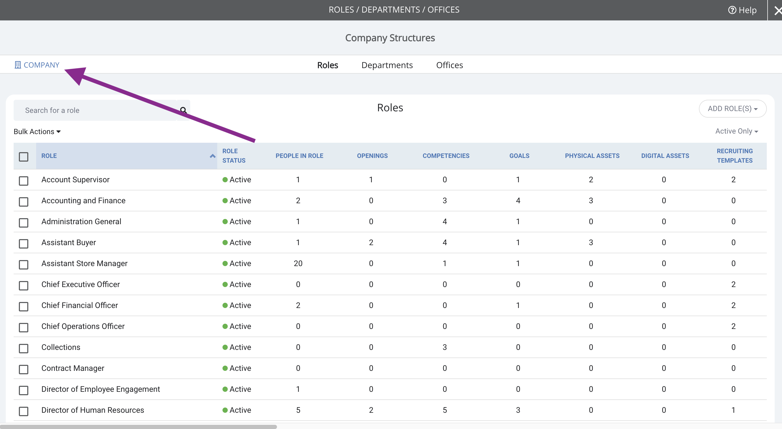Open the Director of Human Resources role
Image resolution: width=782 pixels, height=429 pixels.
[93, 410]
